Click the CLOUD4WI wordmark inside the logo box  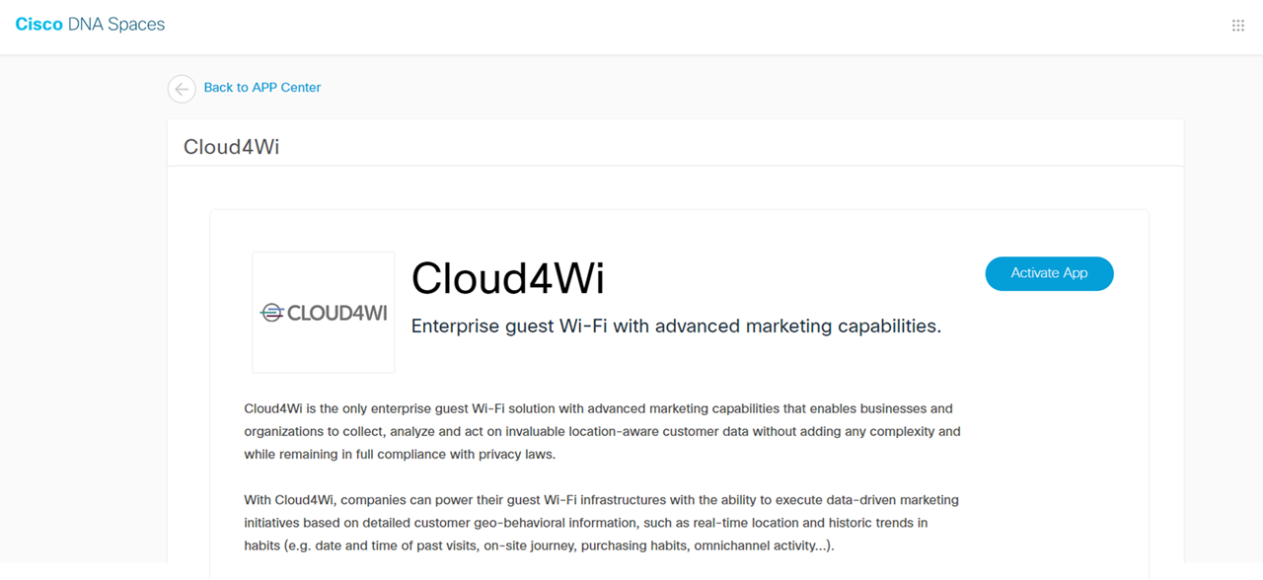(x=337, y=313)
